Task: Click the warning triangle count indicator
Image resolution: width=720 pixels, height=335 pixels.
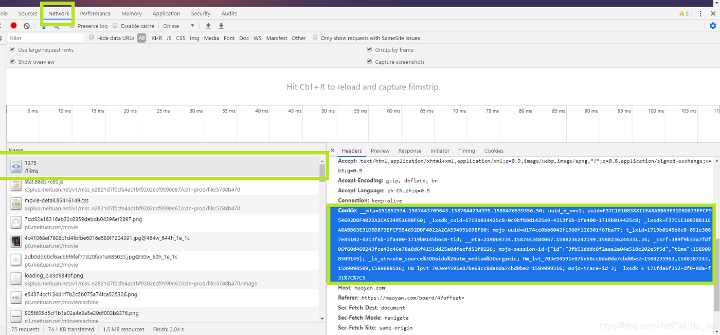Action: (x=684, y=14)
